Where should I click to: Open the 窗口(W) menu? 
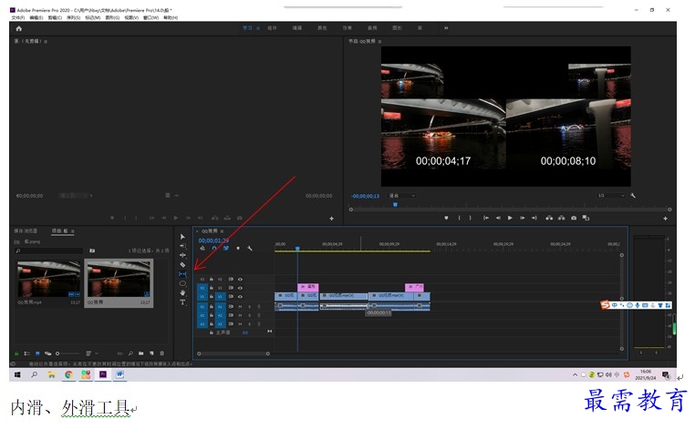tap(150, 17)
